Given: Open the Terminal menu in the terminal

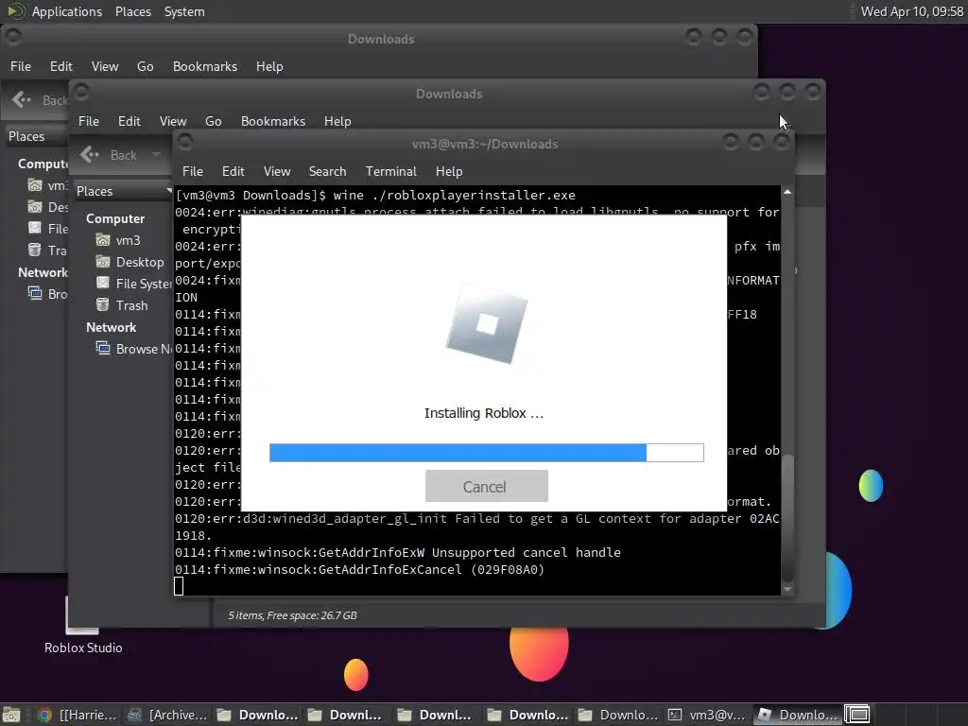Looking at the screenshot, I should click(390, 171).
